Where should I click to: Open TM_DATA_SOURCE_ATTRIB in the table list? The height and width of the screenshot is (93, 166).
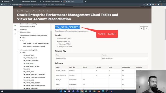(31, 66)
